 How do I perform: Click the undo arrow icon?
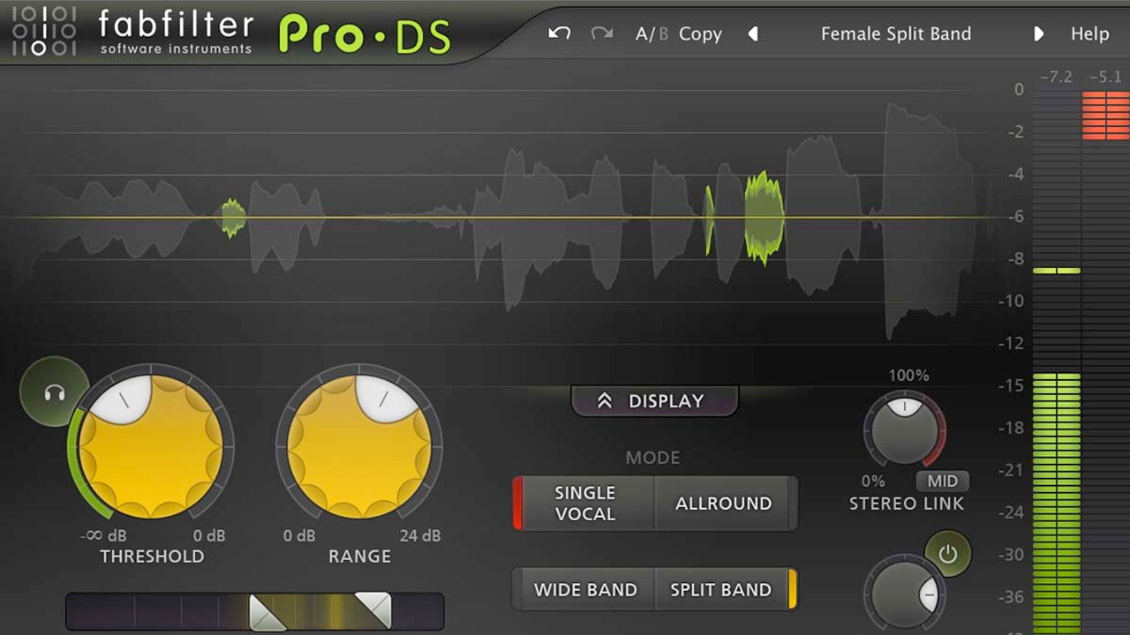click(x=559, y=34)
